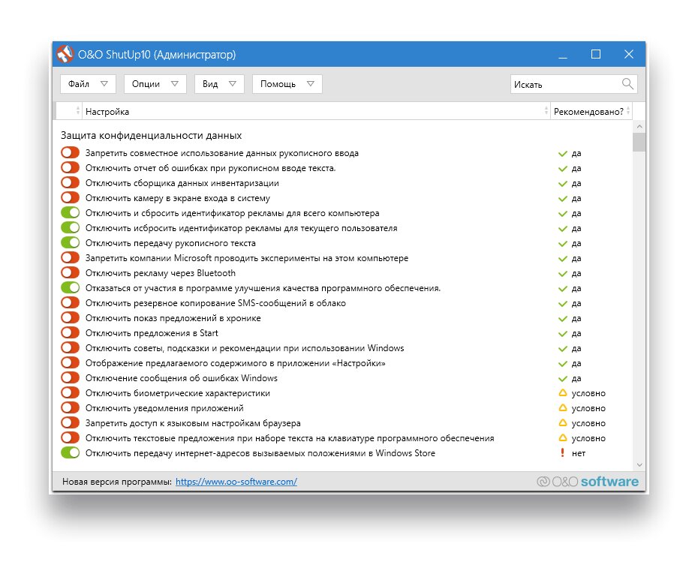The image size is (698, 562).
Task: Open the Файл dropdown menu
Action: point(88,83)
